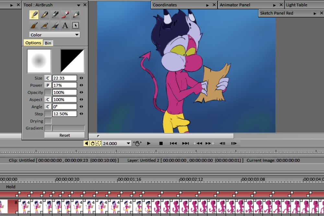This screenshot has width=324, height=216.
Task: Select the green wooden pencil tool
Action: [75, 15]
